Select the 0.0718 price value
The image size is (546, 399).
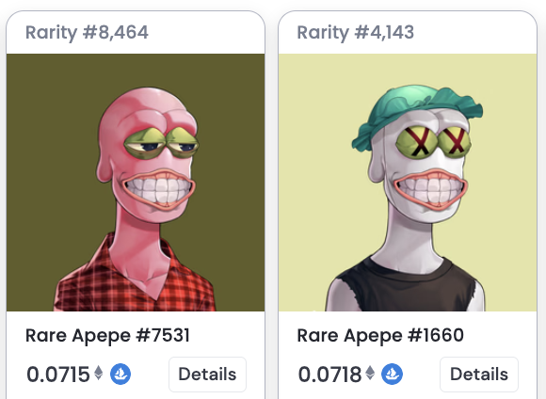pyautogui.click(x=329, y=375)
